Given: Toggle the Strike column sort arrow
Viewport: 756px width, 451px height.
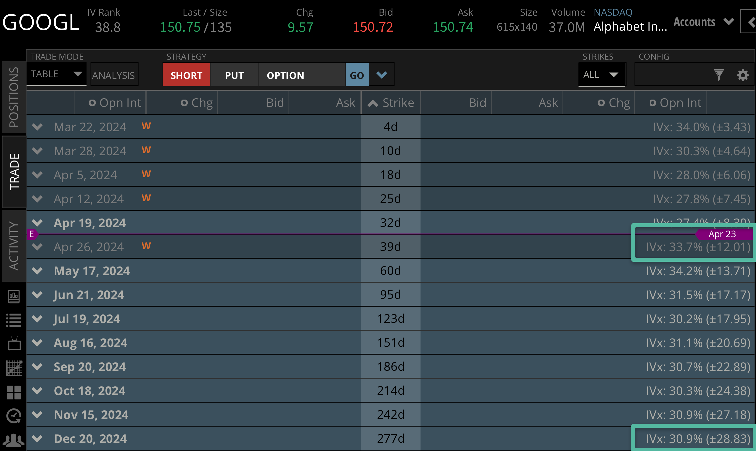Looking at the screenshot, I should 373,103.
